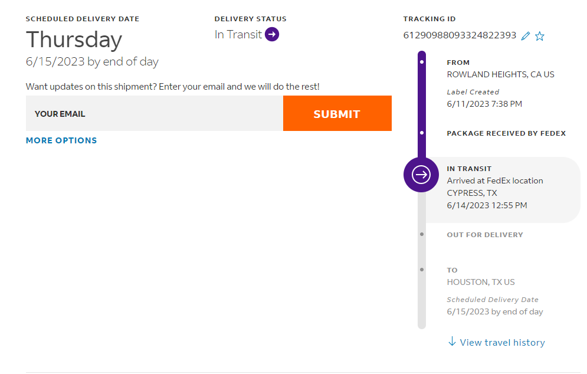Focus the Your Email input field

click(155, 113)
